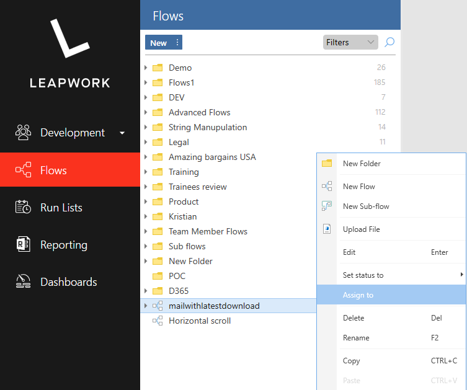The height and width of the screenshot is (390, 467).
Task: Click the Flows1 folder icon
Action: point(158,82)
